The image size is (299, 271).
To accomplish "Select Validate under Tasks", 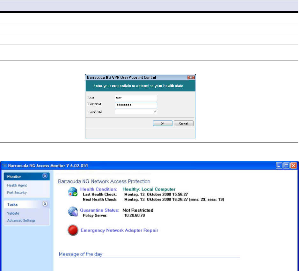I will pyautogui.click(x=13, y=213).
